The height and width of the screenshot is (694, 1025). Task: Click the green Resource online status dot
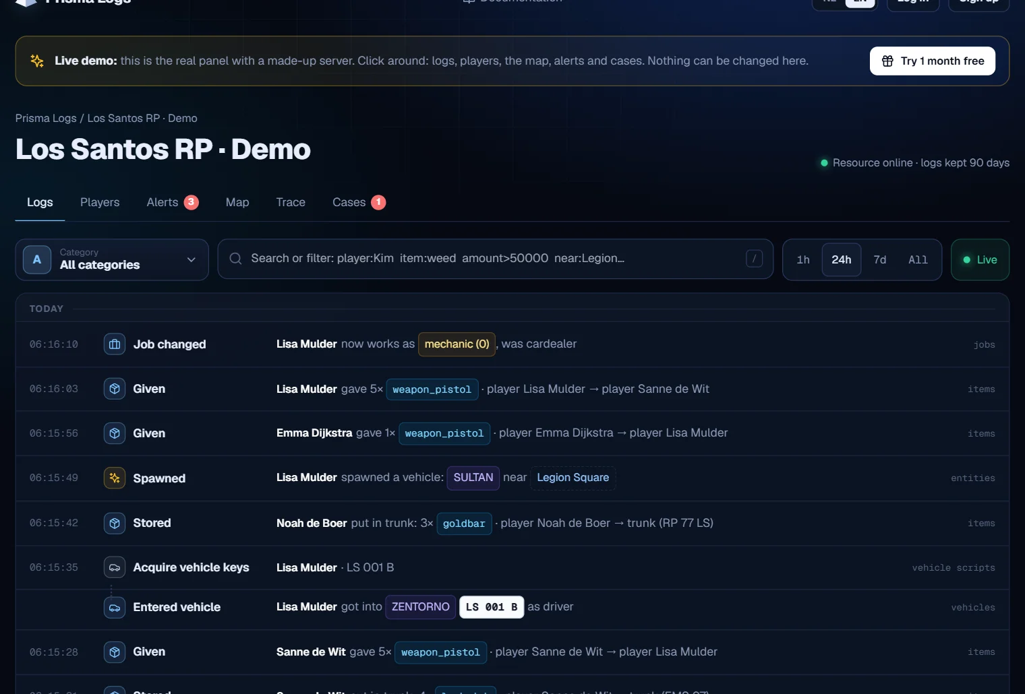tap(824, 163)
